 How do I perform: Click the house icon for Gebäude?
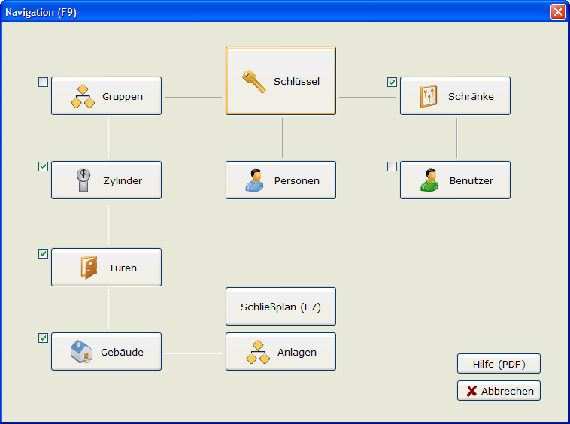(x=81, y=352)
